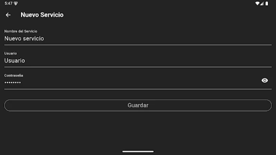Click the 'Guardar' text inside the button
Viewport: 276px width, 155px height.
[138, 105]
